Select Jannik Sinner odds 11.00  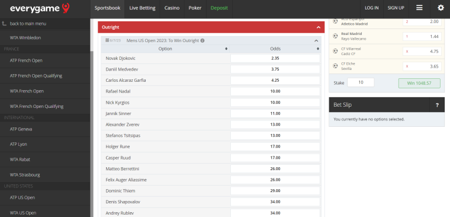click(x=275, y=113)
